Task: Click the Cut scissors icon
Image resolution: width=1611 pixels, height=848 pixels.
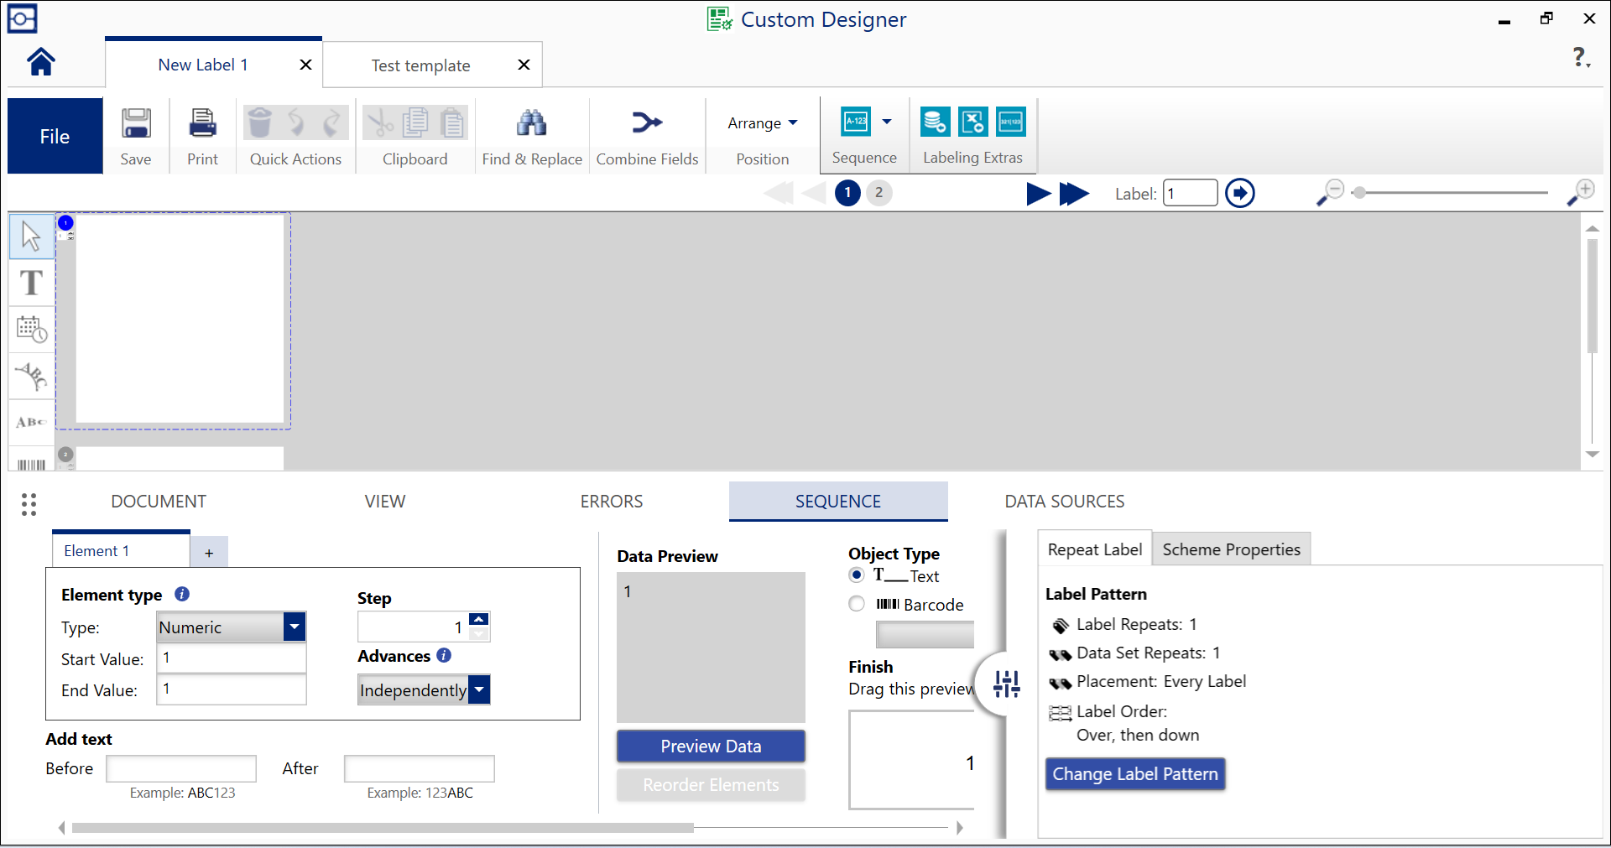Action: point(379,122)
